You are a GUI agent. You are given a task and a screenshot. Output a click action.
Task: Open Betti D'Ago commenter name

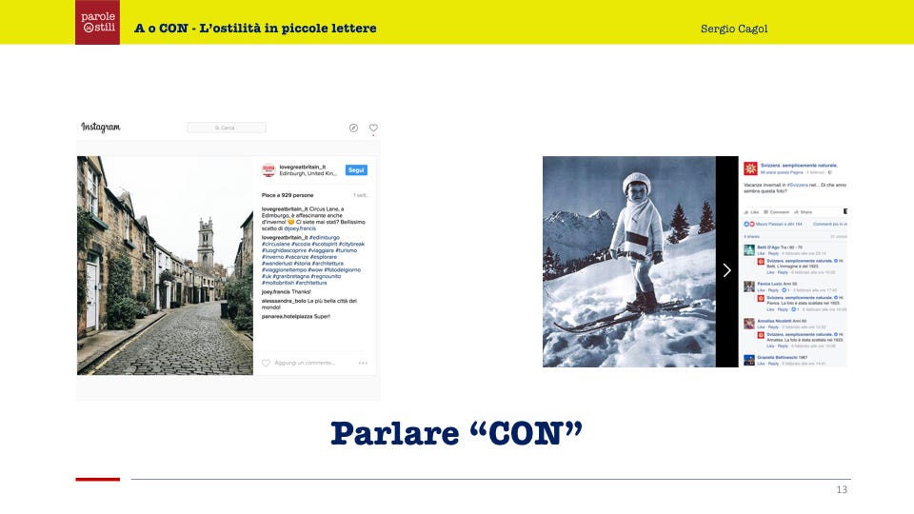click(x=769, y=247)
